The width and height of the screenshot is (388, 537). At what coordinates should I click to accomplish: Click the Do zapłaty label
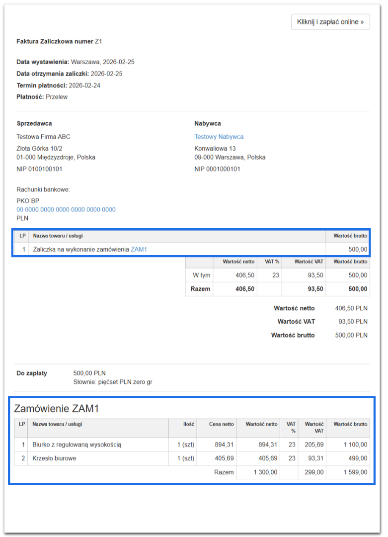[x=32, y=373]
